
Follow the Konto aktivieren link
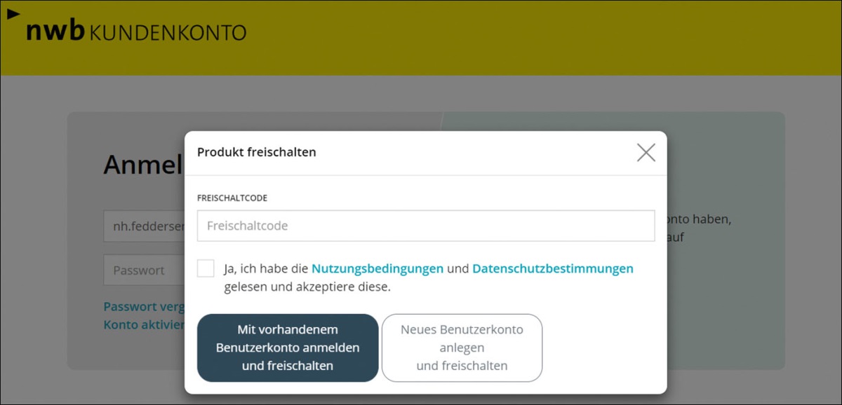pyautogui.click(x=144, y=325)
